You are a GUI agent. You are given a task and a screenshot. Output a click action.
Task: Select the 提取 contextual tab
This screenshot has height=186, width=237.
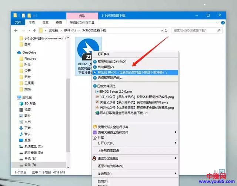[x=82, y=16]
